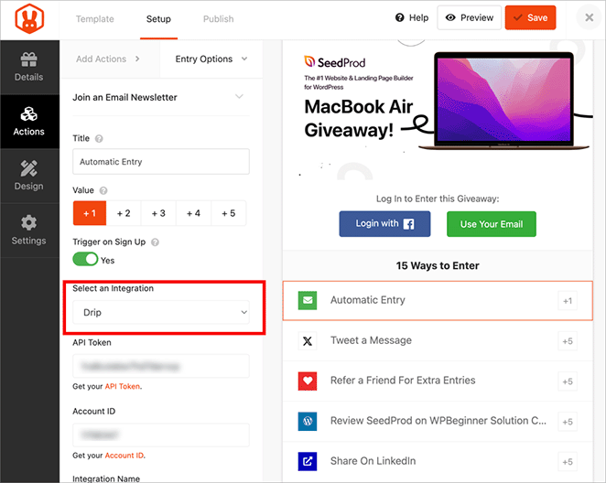The width and height of the screenshot is (606, 483).
Task: Toggle the Trigger on Sign Up switch
Action: (85, 259)
